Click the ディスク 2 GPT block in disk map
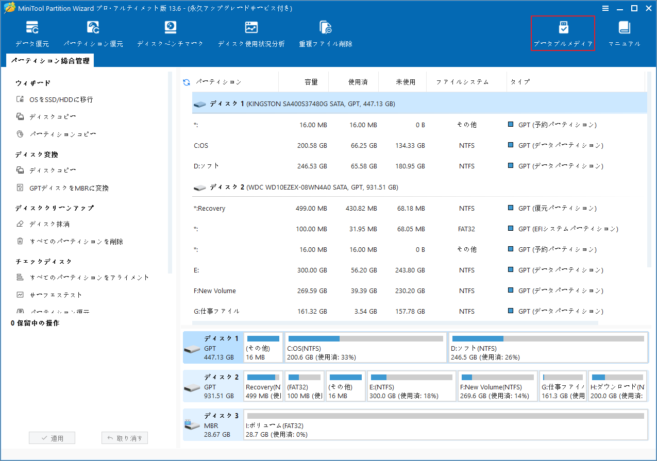The height and width of the screenshot is (461, 657). (212, 386)
